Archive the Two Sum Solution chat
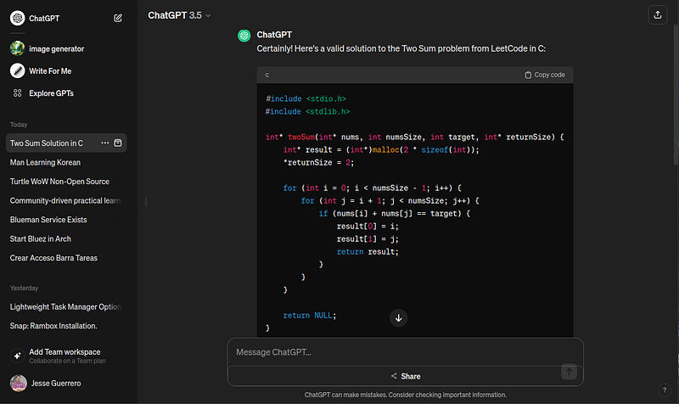This screenshot has height=404, width=679. point(118,143)
